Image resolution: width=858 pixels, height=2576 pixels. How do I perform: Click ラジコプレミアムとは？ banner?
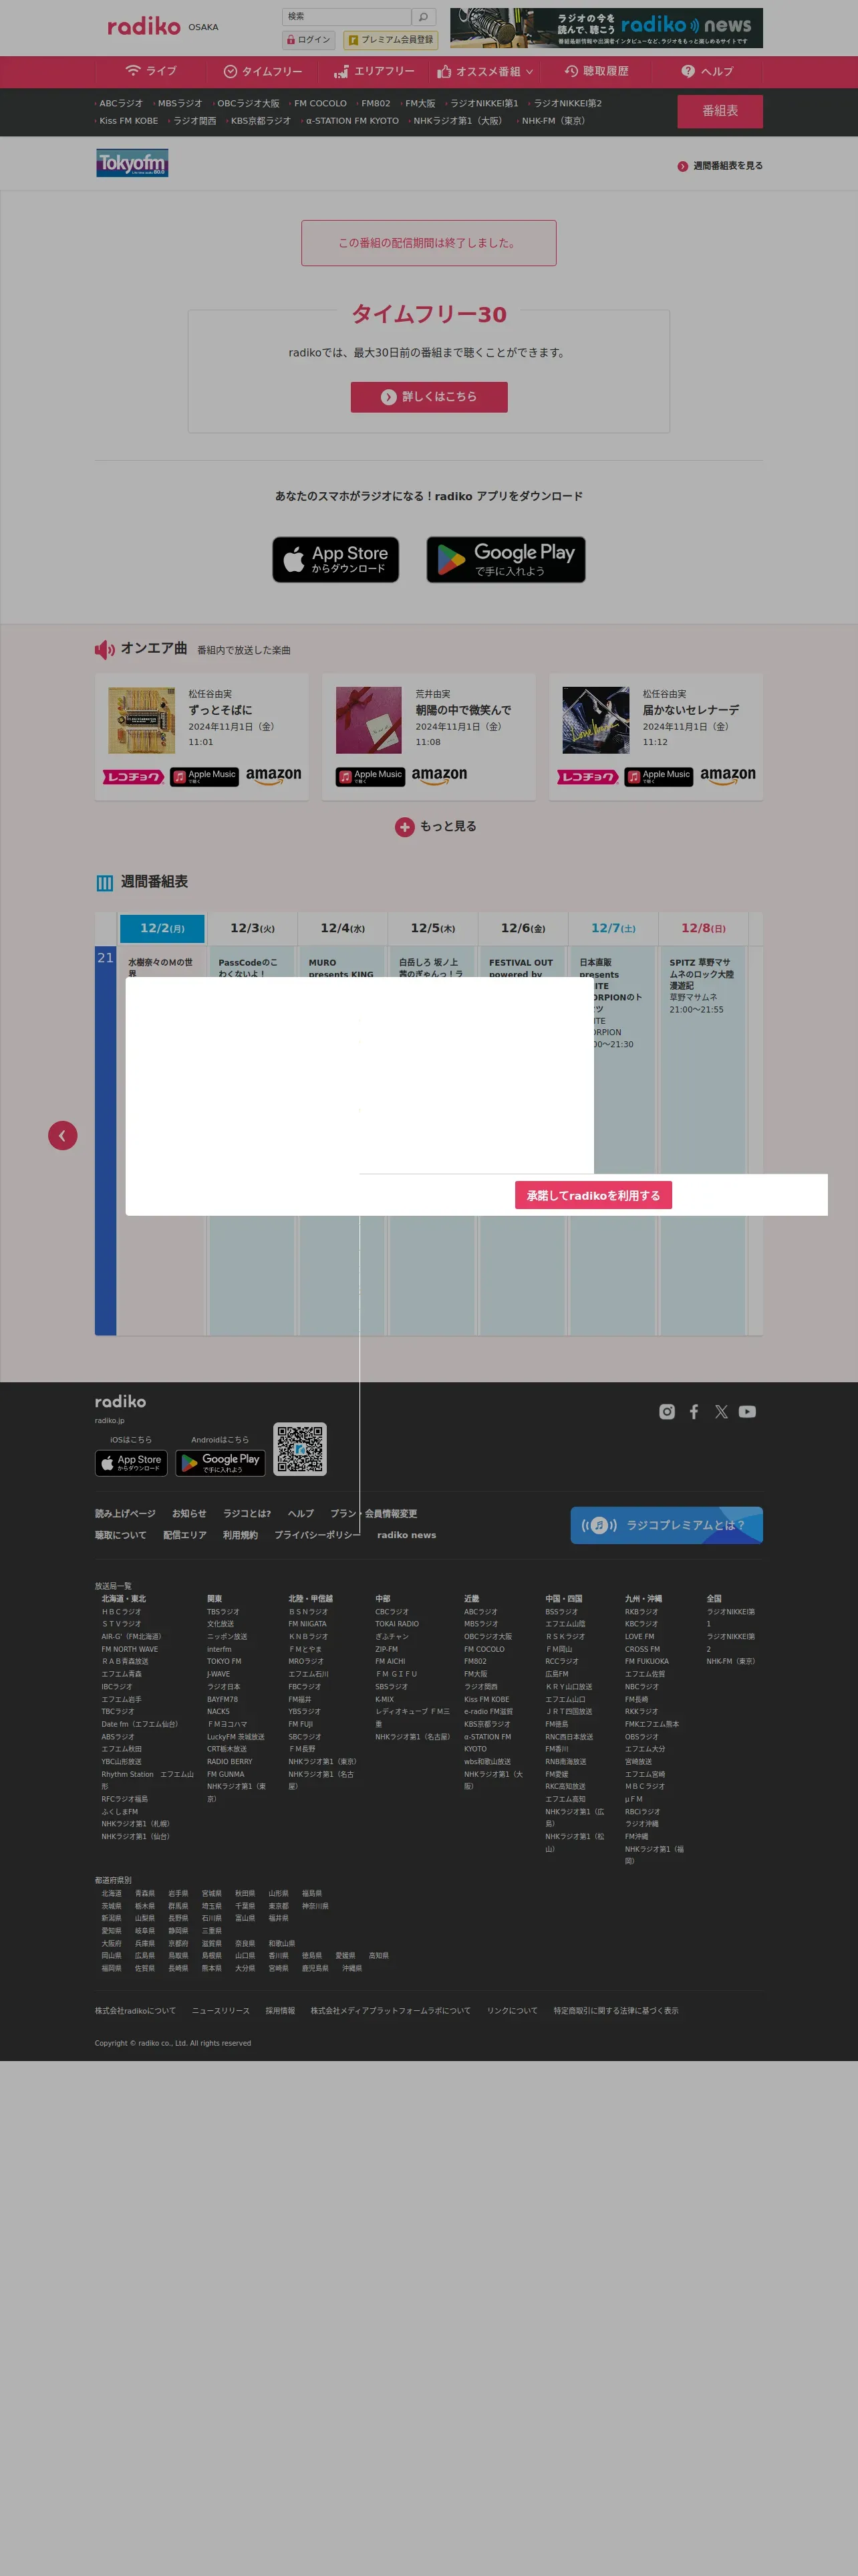point(666,1525)
